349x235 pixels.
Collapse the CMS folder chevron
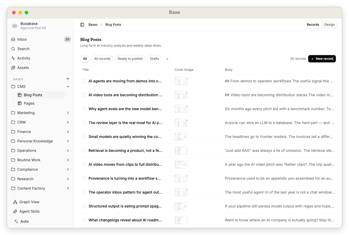pos(68,87)
